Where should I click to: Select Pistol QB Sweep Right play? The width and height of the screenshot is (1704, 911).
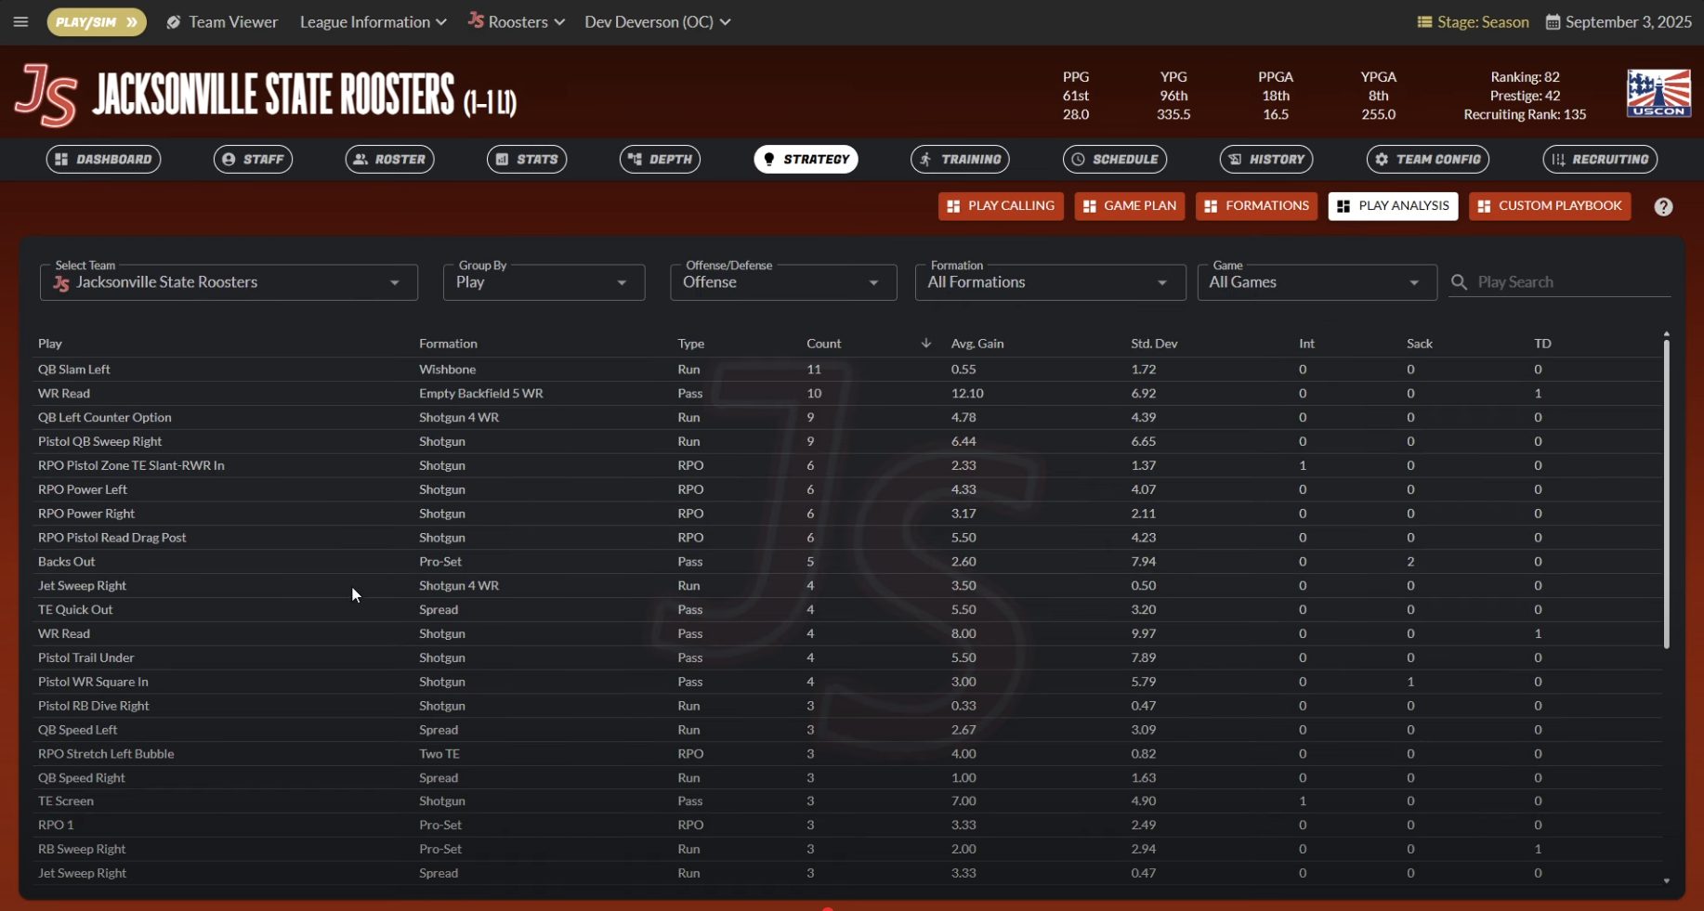[849, 442]
